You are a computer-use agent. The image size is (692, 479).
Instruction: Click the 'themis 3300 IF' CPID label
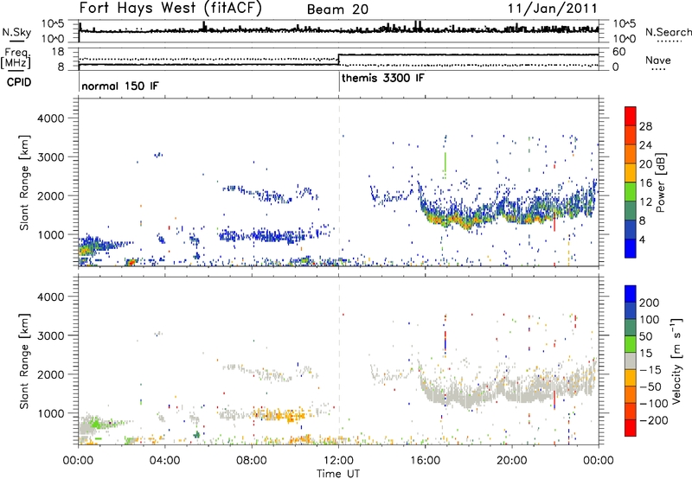pos(383,78)
